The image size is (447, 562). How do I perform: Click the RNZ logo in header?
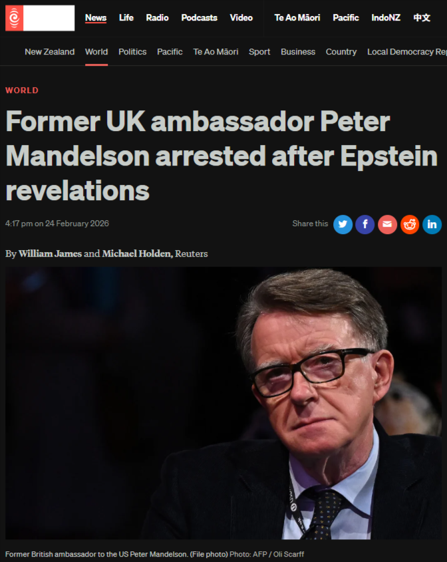[40, 18]
